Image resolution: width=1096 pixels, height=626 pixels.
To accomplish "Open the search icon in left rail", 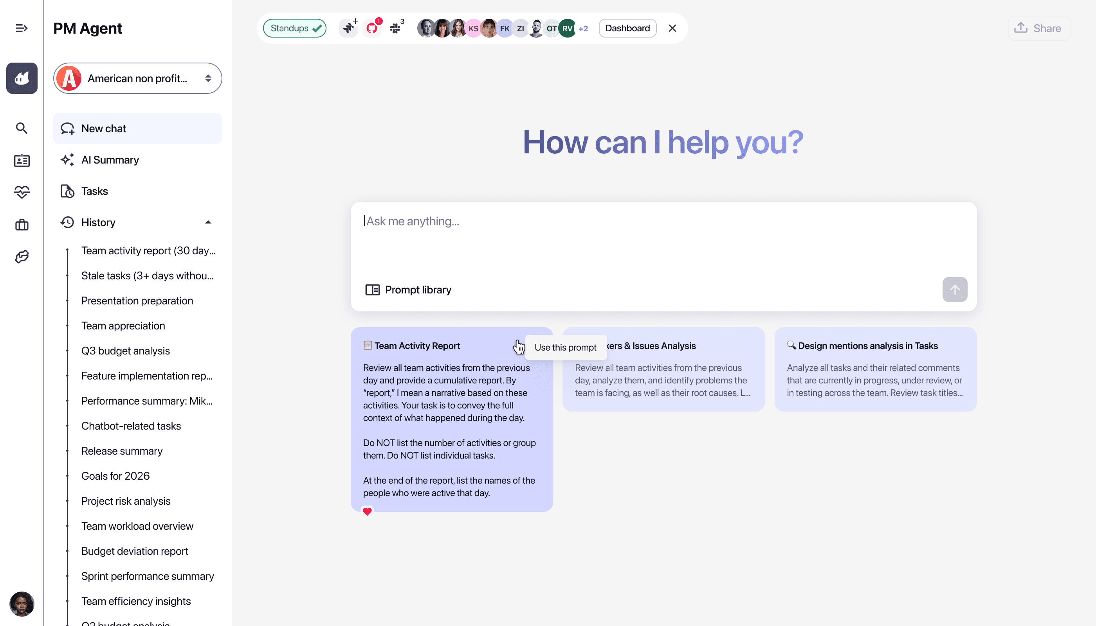I will (22, 128).
